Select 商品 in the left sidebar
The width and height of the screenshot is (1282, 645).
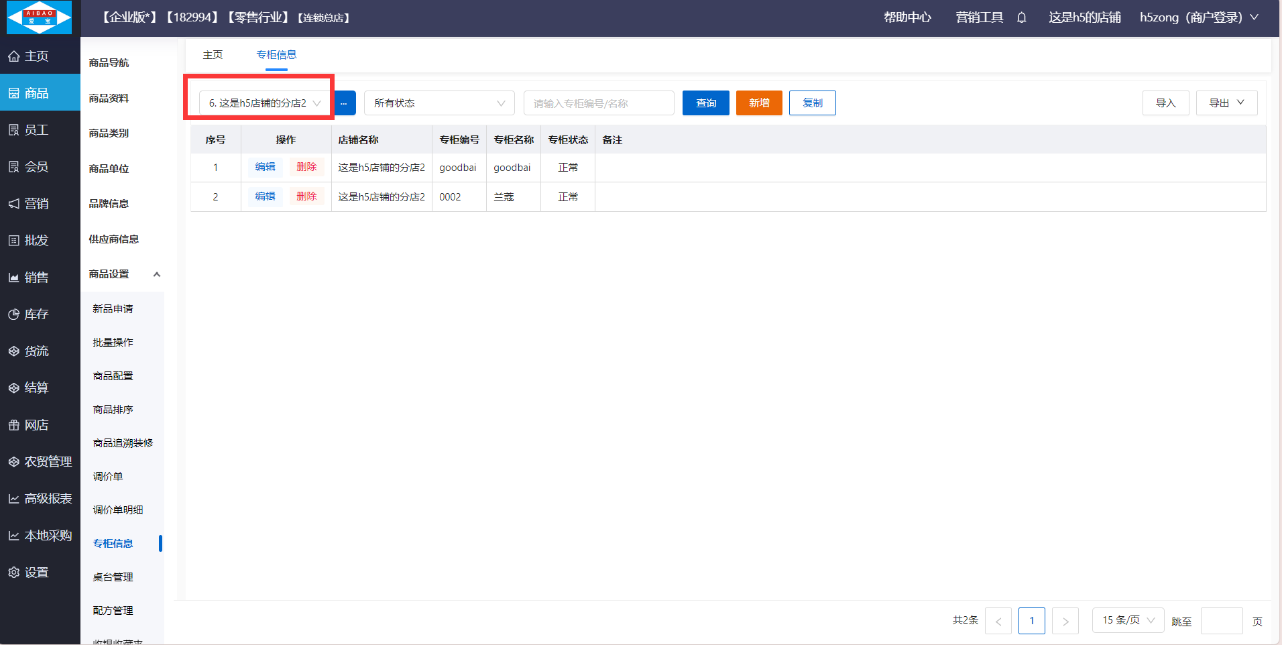40,93
